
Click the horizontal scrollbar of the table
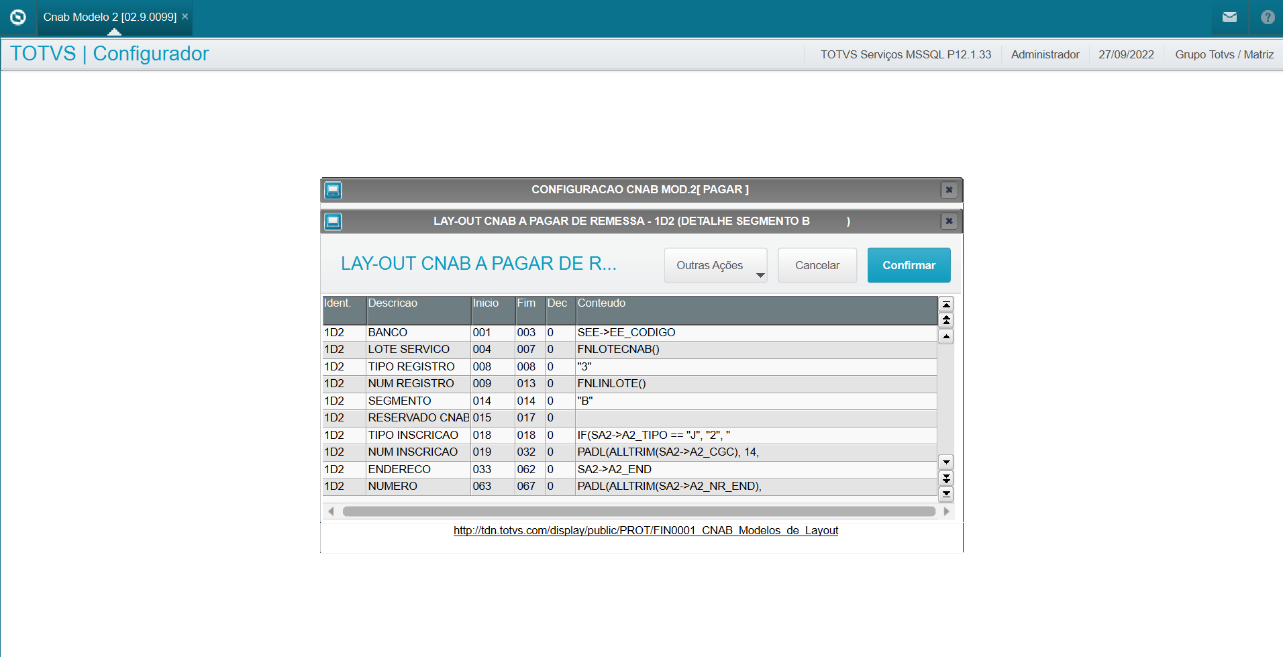(x=637, y=511)
